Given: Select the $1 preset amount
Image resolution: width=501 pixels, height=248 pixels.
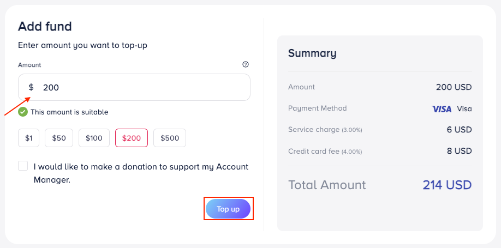Looking at the screenshot, I should (28, 138).
